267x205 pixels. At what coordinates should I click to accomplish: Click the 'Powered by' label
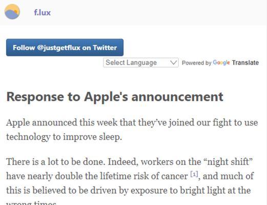tap(197, 63)
